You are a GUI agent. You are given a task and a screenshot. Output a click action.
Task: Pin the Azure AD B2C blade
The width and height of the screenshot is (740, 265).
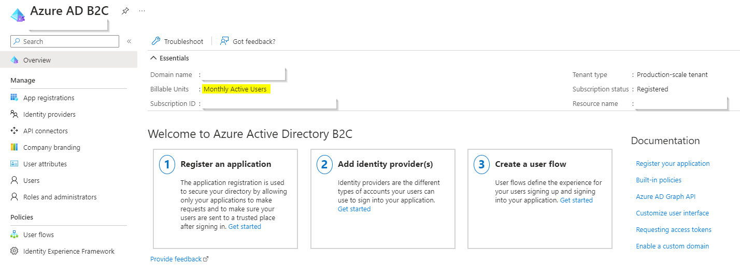click(125, 11)
